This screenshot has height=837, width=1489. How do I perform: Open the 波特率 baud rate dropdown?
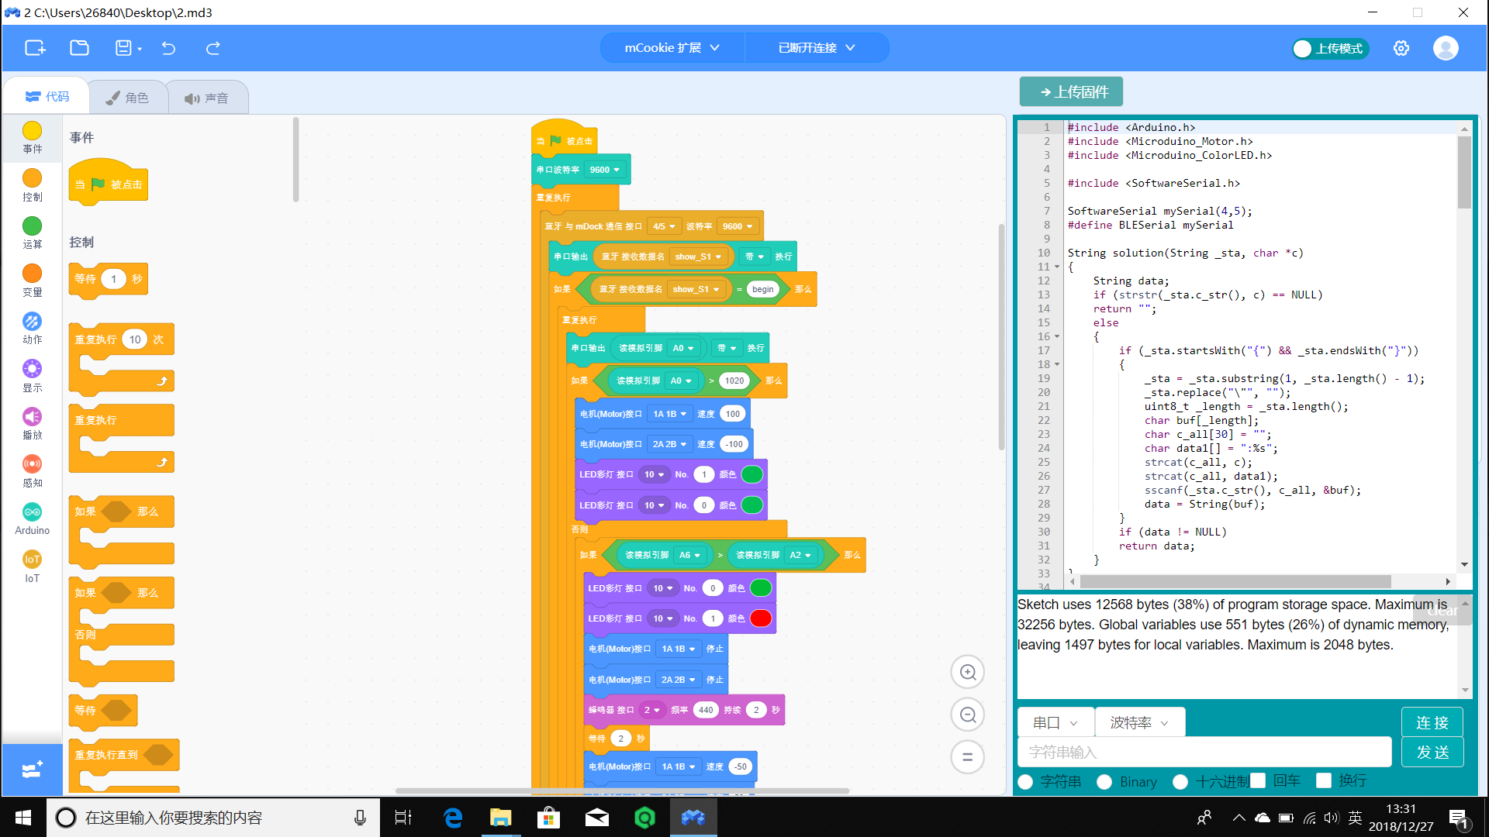click(1138, 722)
